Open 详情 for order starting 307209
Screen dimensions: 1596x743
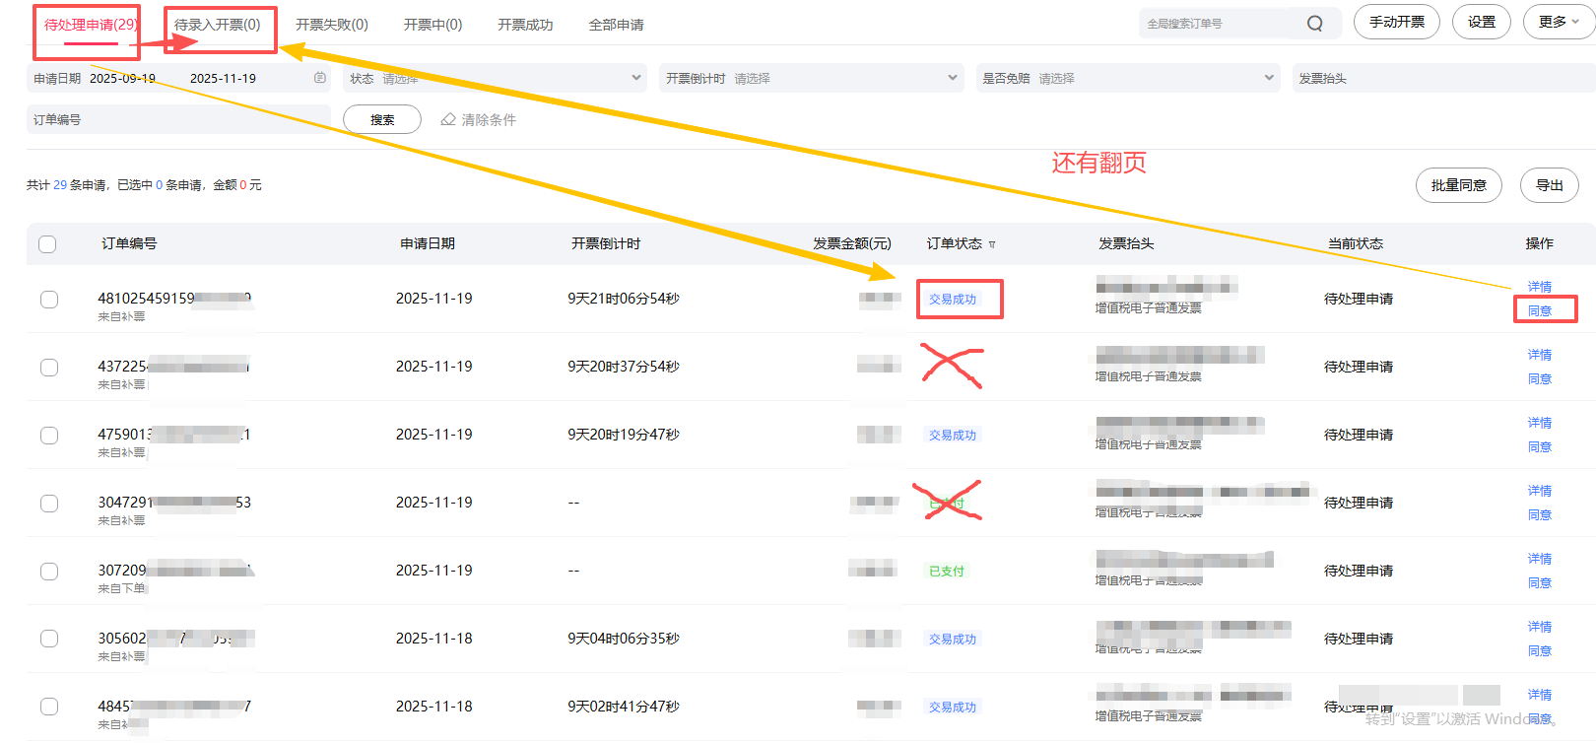coord(1540,559)
